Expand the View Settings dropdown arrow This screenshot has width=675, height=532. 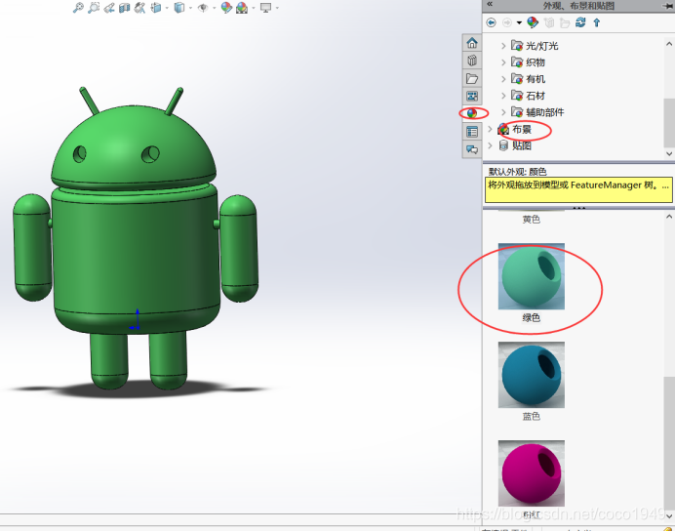[x=277, y=8]
